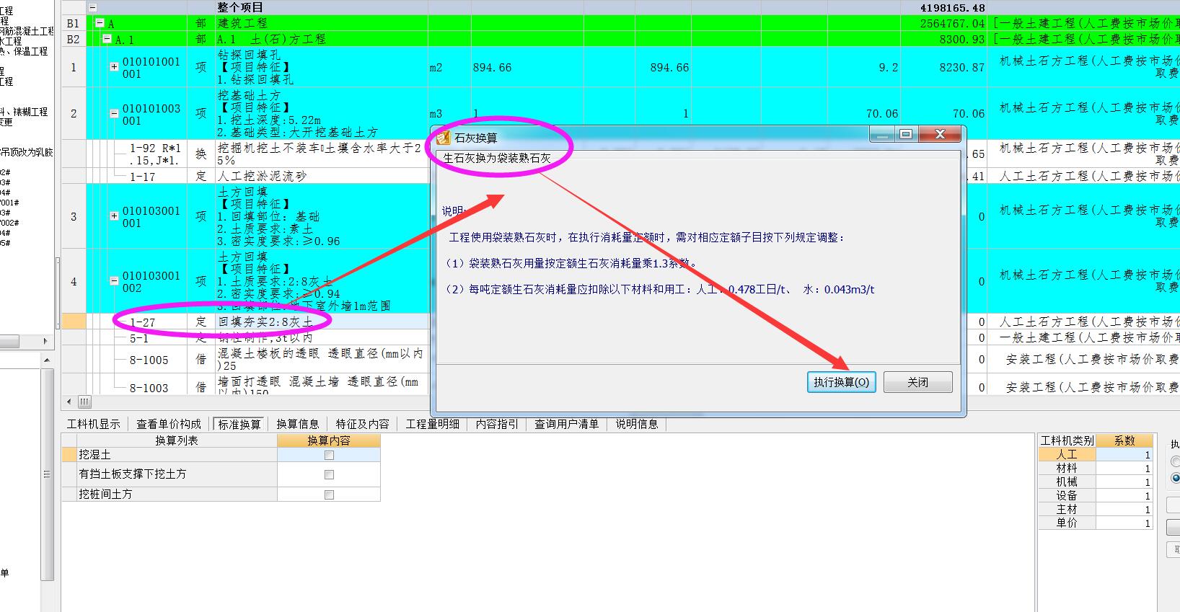Click the 换算内容 column header
Viewport: 1180px width, 612px height.
[329, 440]
